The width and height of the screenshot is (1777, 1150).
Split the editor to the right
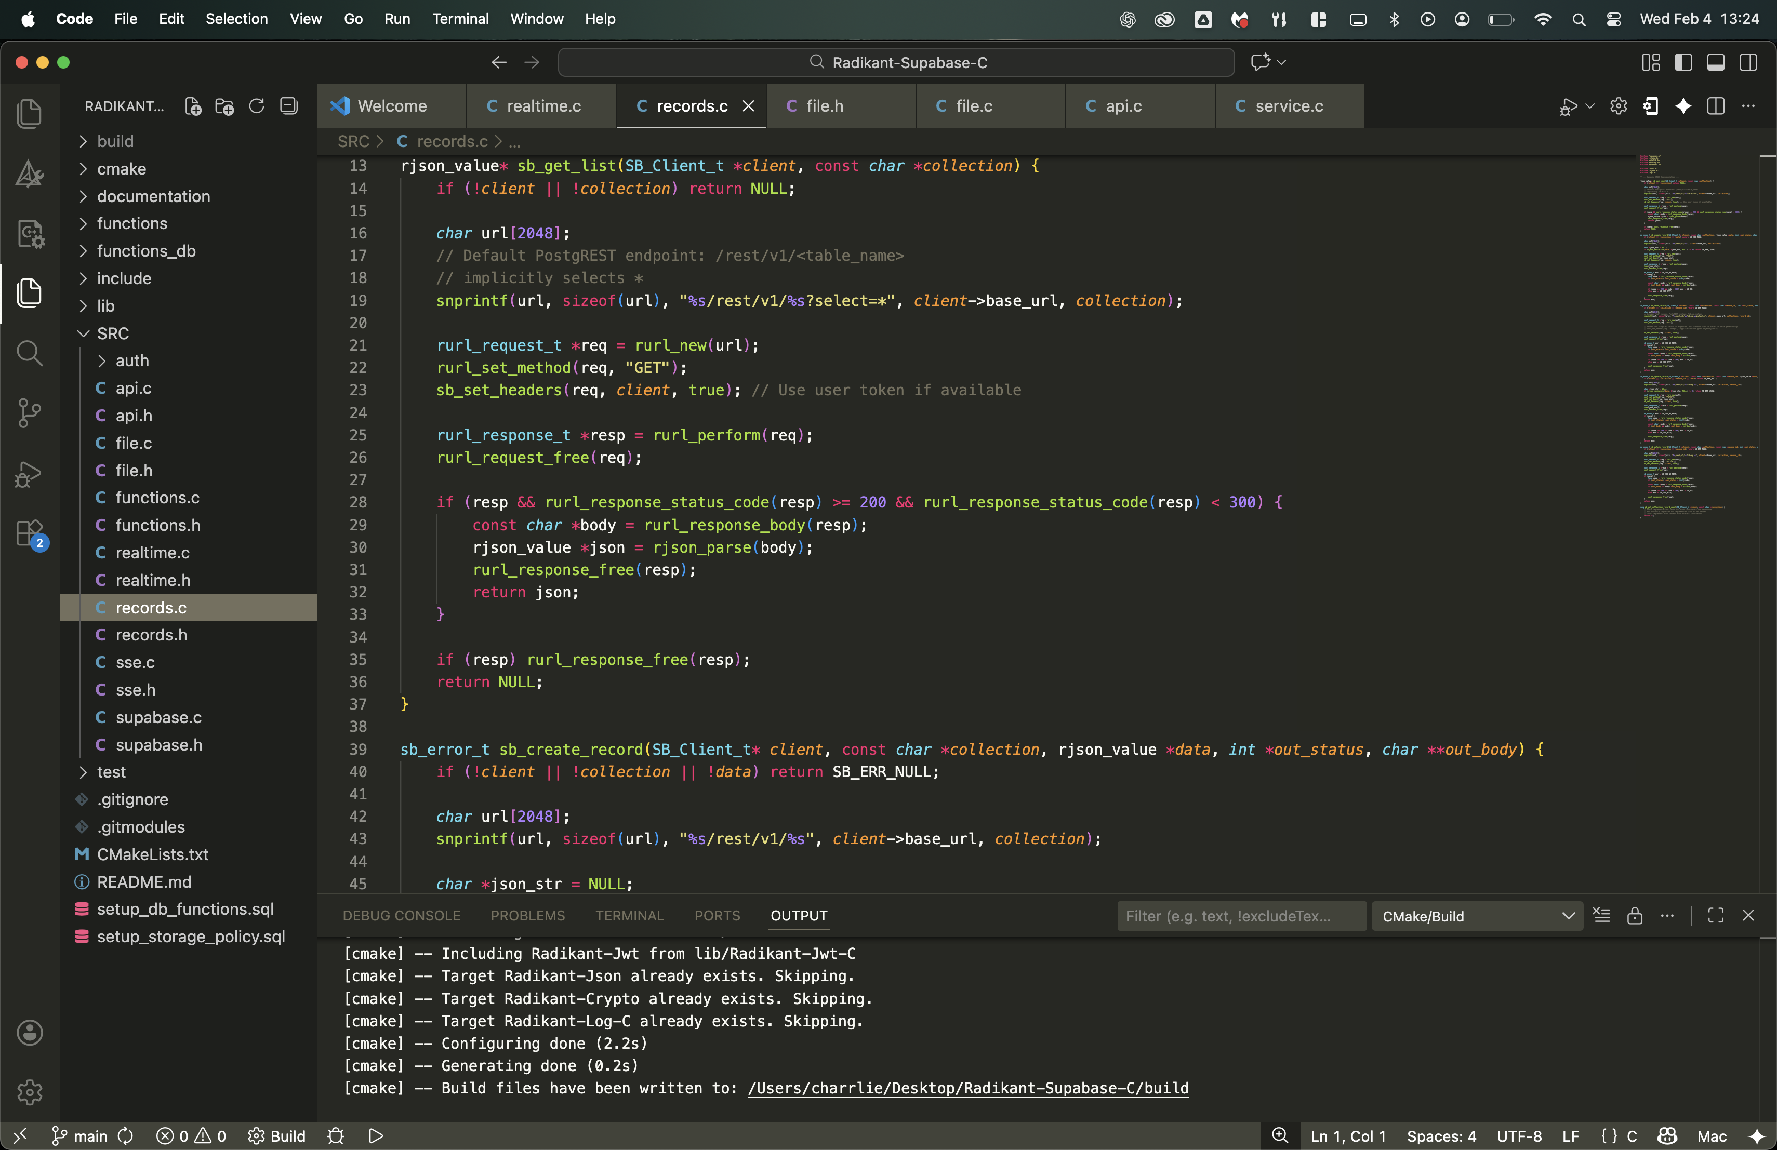1715,106
